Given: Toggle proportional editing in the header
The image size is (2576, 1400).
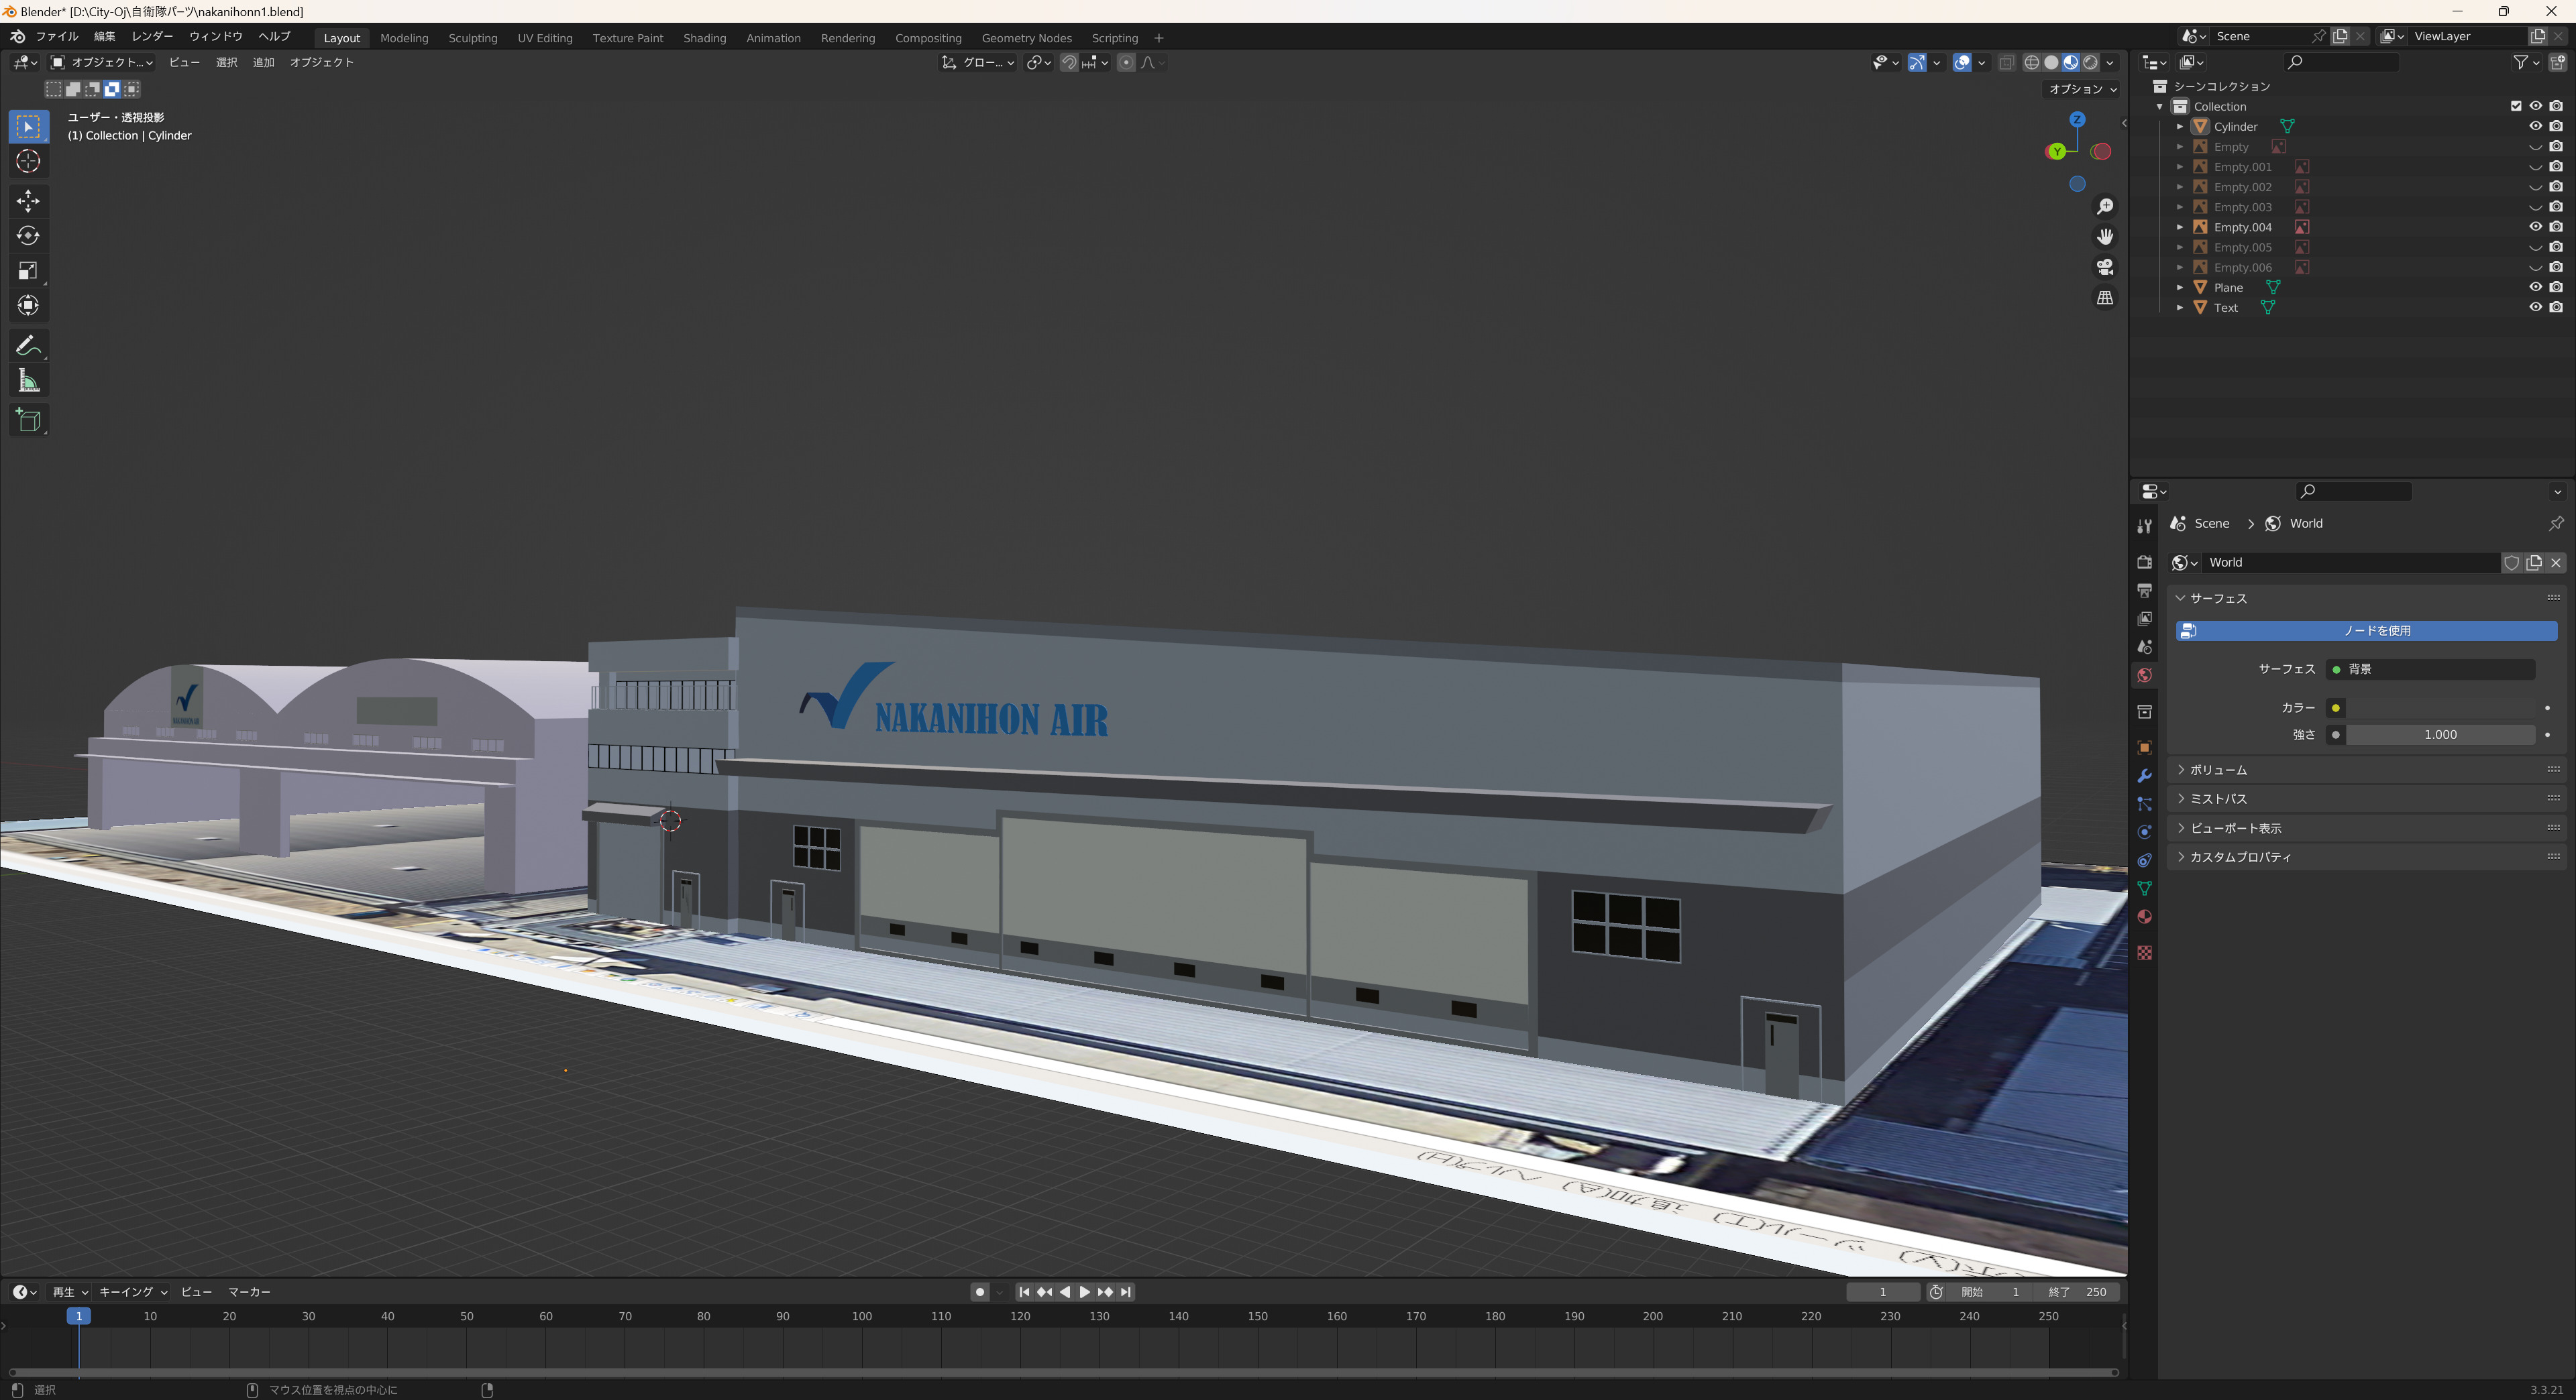Looking at the screenshot, I should click(x=1126, y=62).
